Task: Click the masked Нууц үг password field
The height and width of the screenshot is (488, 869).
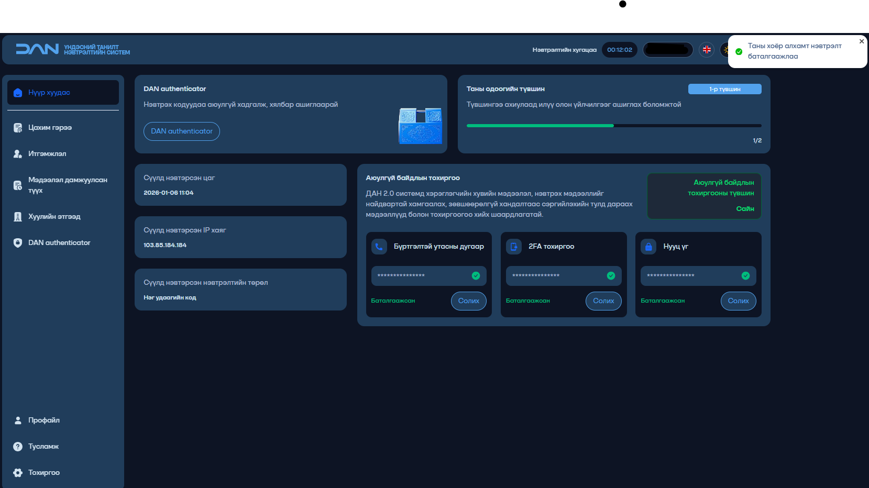Action: [698, 276]
